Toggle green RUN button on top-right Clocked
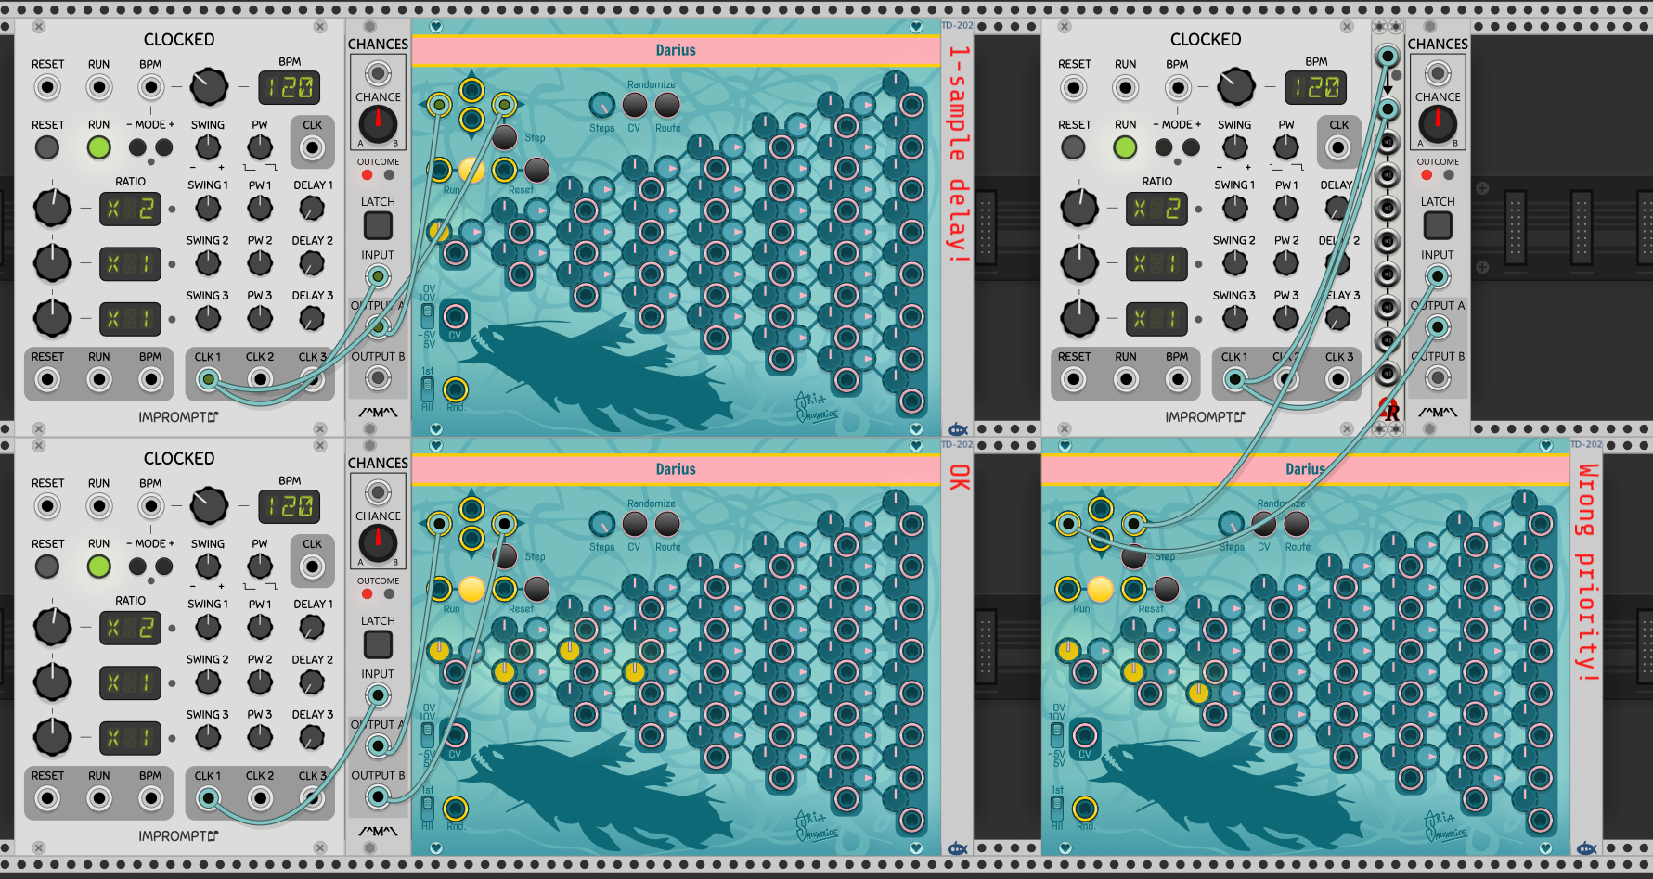1653x879 pixels. (1126, 147)
